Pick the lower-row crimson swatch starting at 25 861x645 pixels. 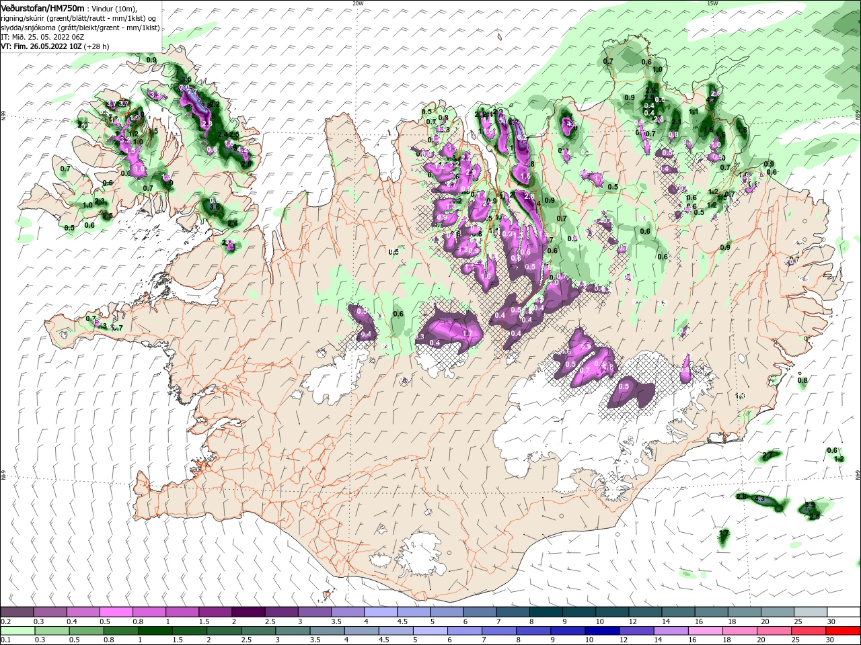[809, 631]
